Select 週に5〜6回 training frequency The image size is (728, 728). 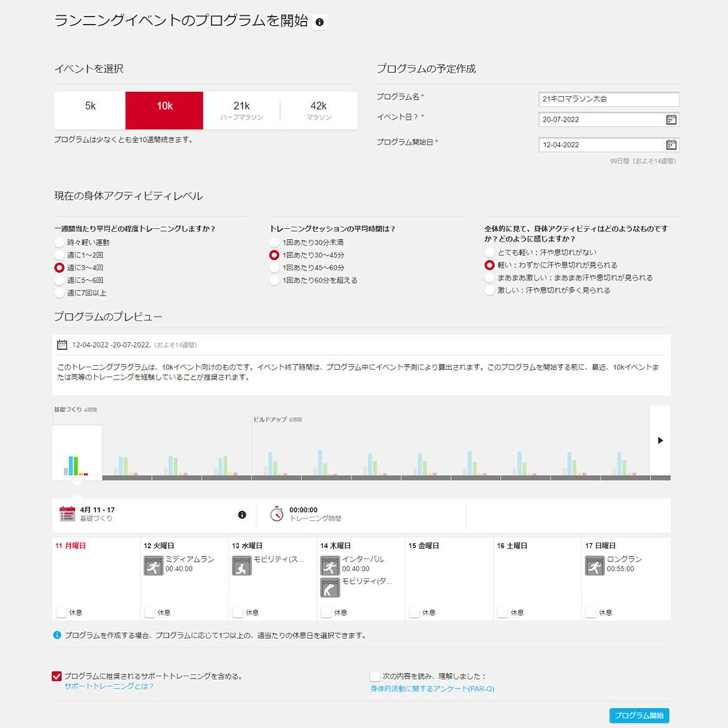pos(59,280)
